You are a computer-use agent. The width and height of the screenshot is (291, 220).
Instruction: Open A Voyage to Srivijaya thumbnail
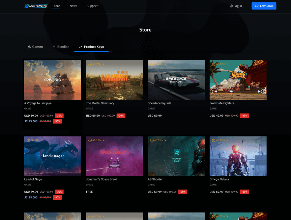pos(53,80)
